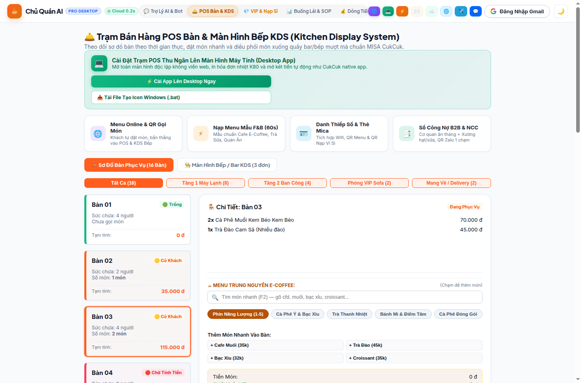
Task: Click the orange Chủ Quán AI logo icon
Action: [x=15, y=11]
